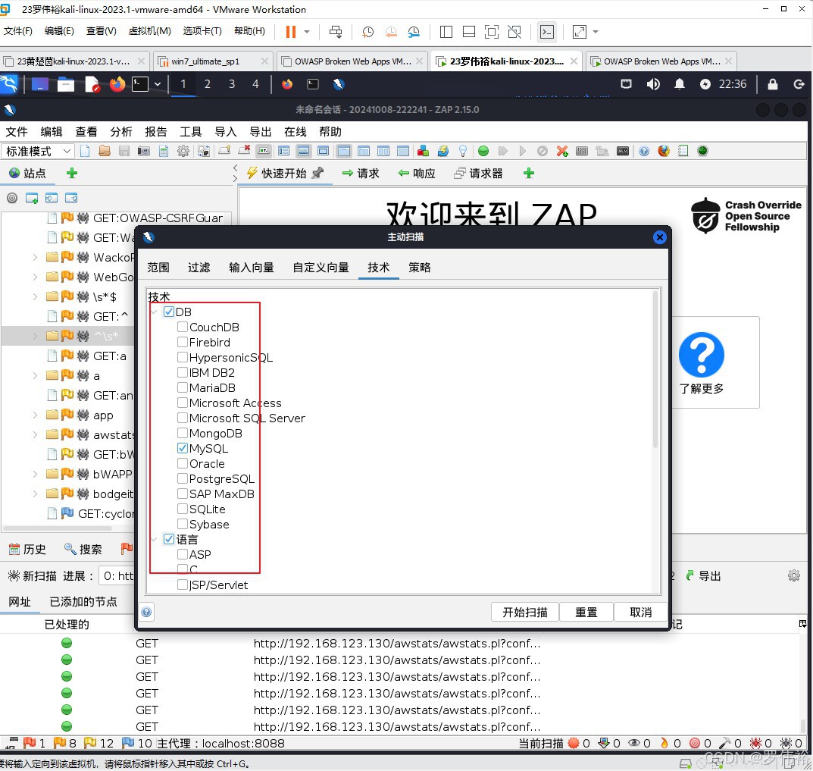Toggle the green break-on-requests circle icon
813x771 pixels.
point(483,151)
